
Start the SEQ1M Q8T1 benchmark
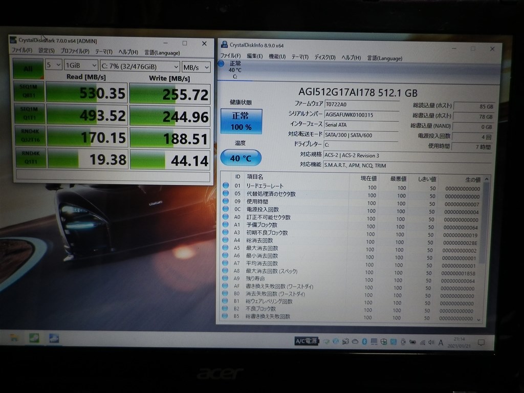(29, 91)
